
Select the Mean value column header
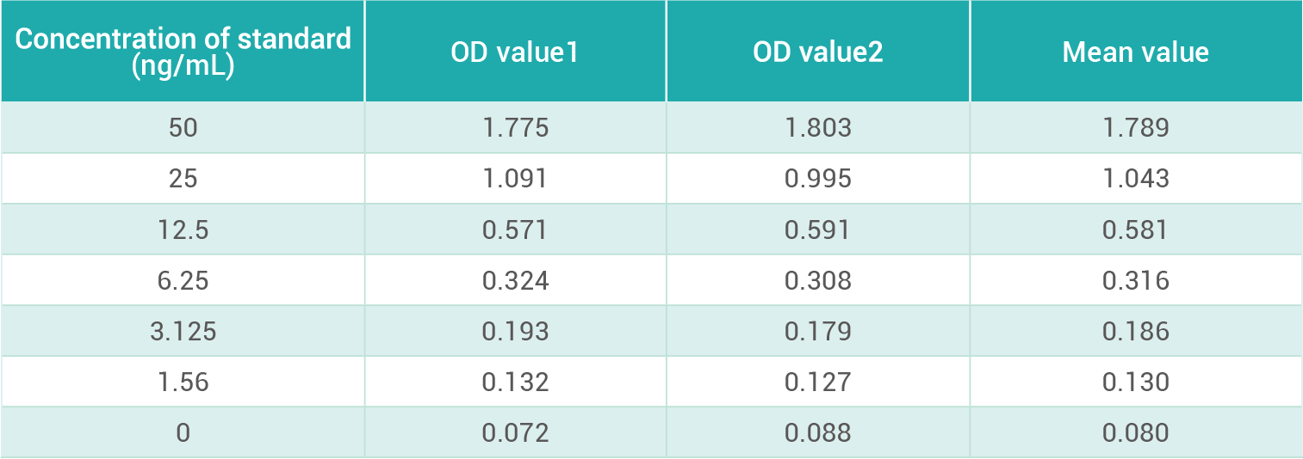click(1135, 52)
